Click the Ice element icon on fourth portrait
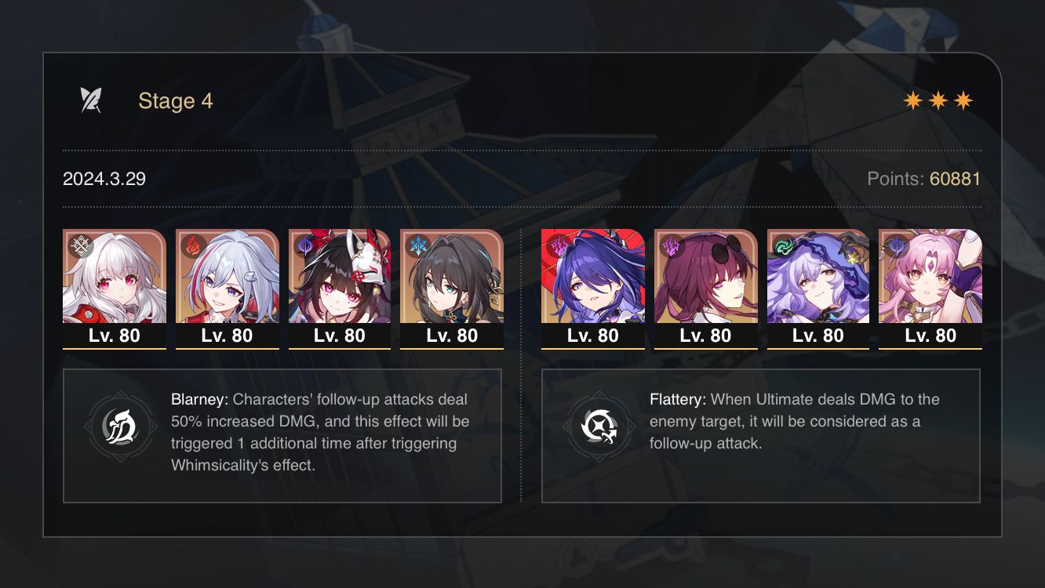Screen dimensions: 1045x588 (417, 246)
